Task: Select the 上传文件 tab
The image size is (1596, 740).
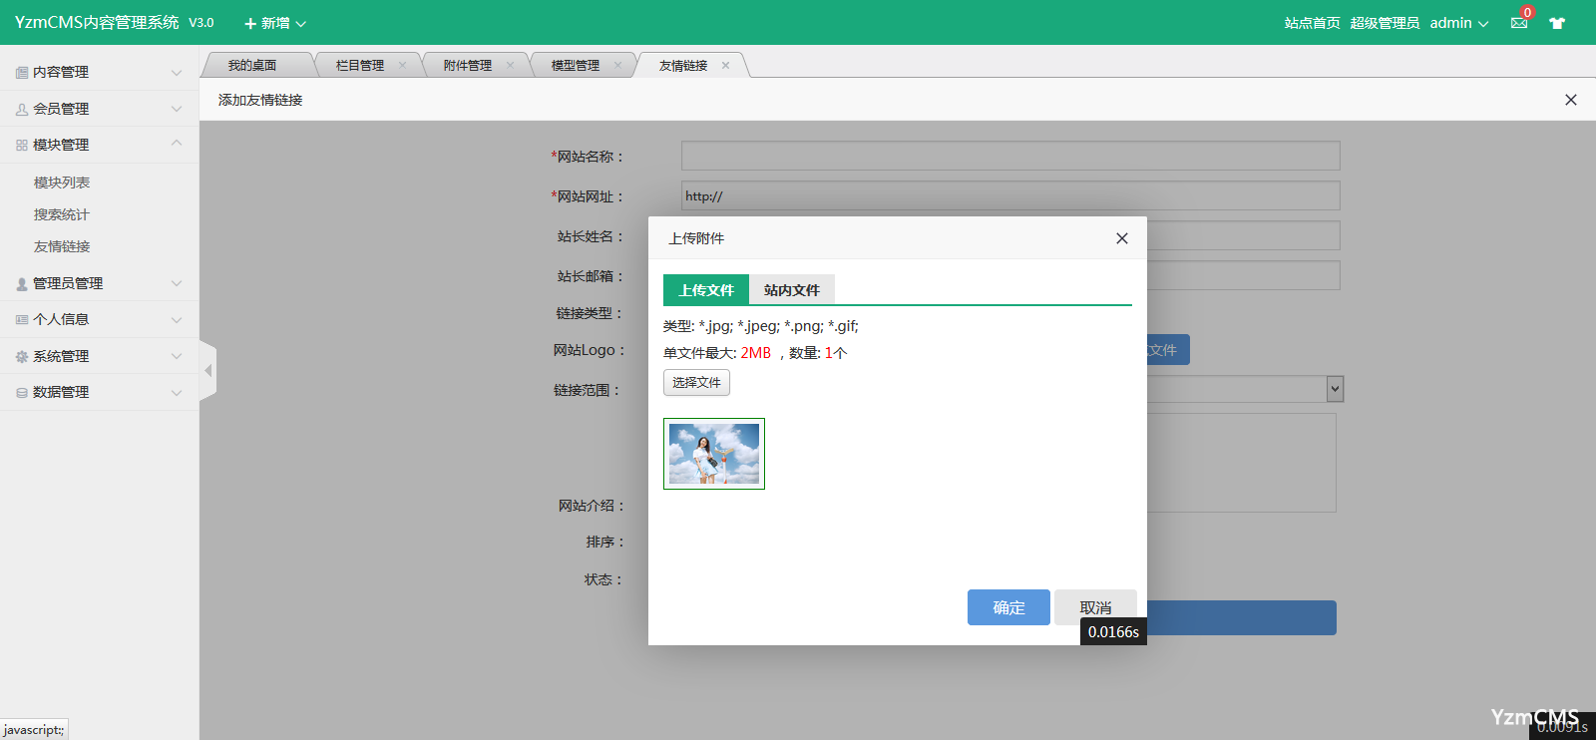Action: [x=706, y=290]
